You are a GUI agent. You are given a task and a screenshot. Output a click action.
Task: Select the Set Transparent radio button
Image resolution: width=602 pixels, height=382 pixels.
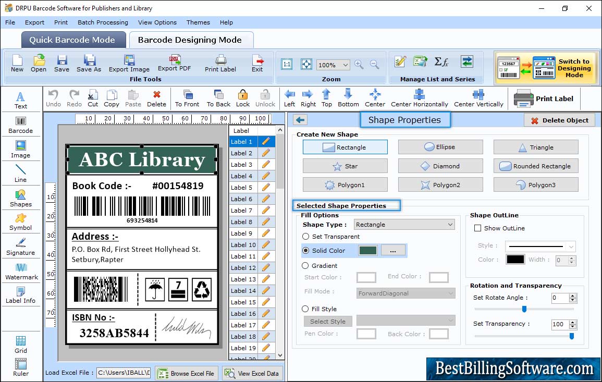click(305, 237)
